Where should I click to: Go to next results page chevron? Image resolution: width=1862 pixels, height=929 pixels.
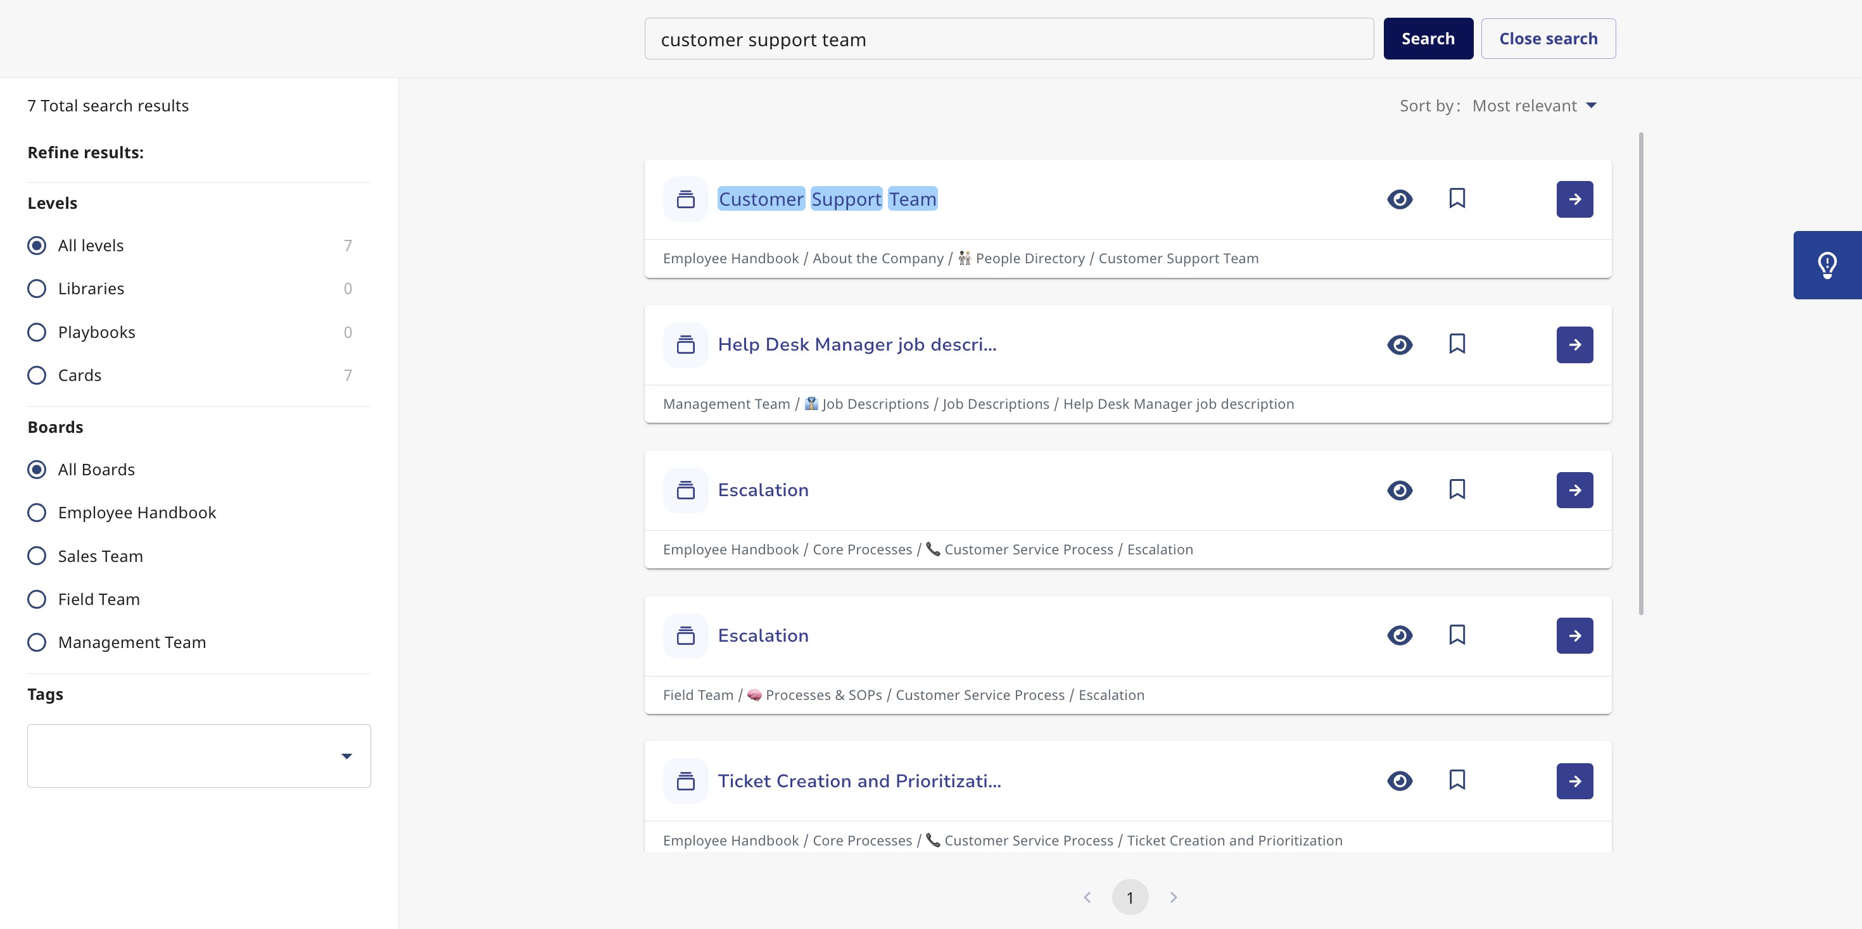(1173, 897)
